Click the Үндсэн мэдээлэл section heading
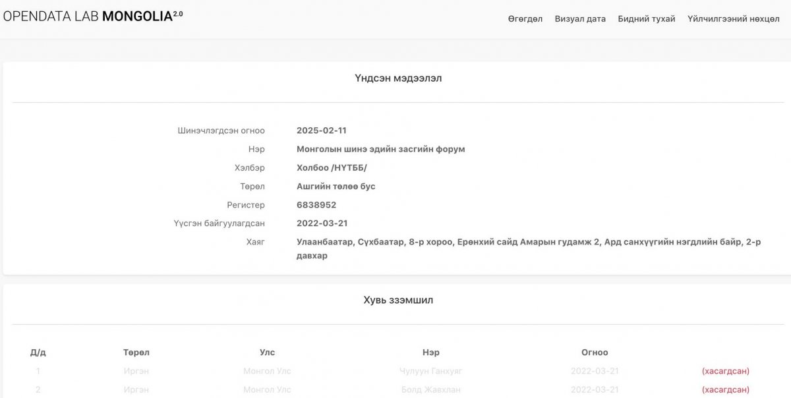This screenshot has height=398, width=791. pyautogui.click(x=397, y=78)
